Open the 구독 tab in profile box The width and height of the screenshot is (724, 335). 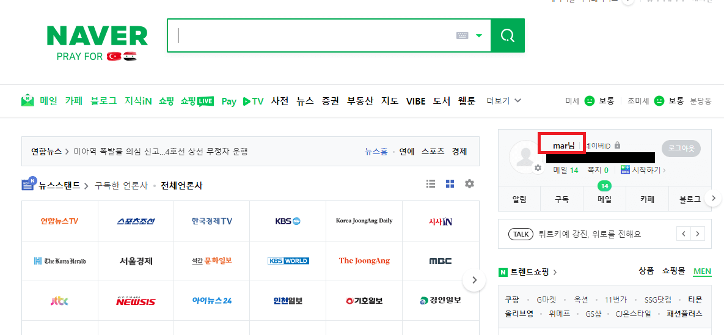[x=562, y=200]
